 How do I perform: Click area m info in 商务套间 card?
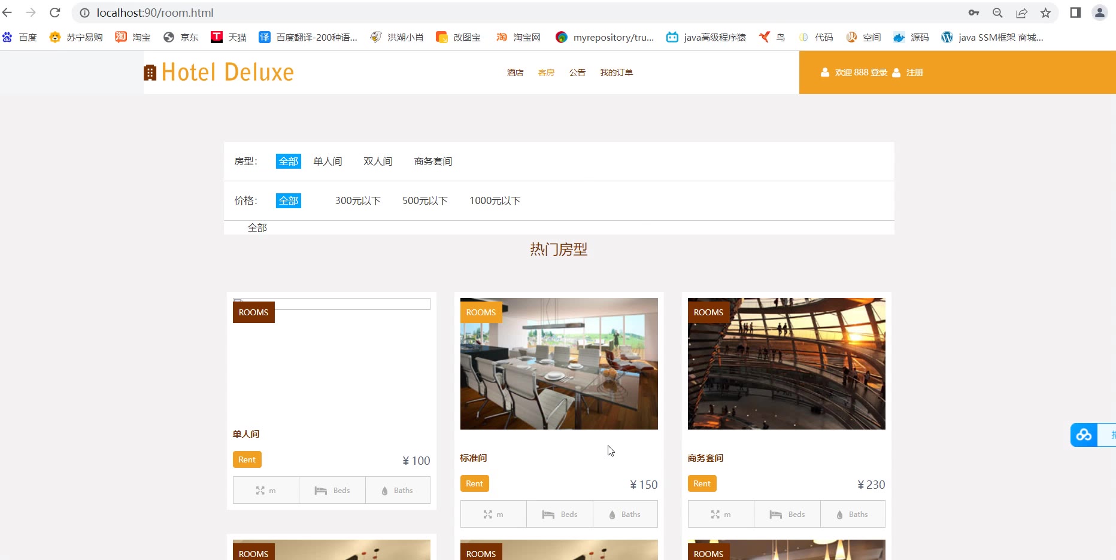(721, 514)
